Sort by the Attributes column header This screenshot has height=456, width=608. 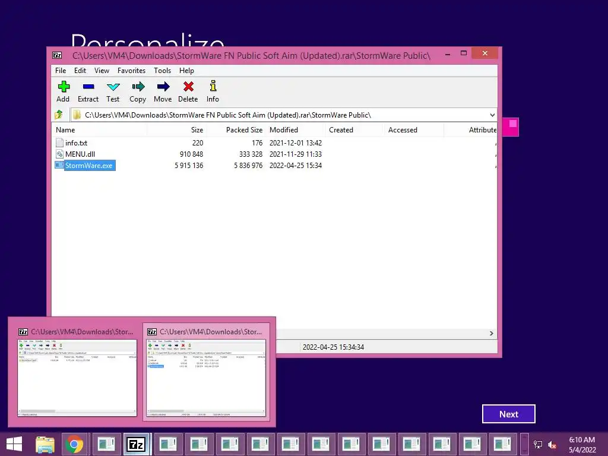pyautogui.click(x=471, y=130)
